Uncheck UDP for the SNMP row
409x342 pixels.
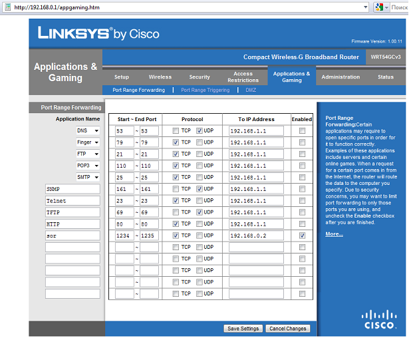click(200, 189)
